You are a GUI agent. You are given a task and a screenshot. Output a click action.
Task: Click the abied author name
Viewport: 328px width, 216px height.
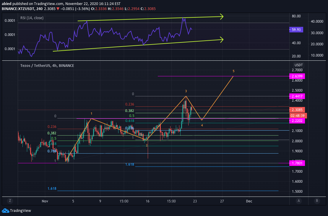[7, 4]
